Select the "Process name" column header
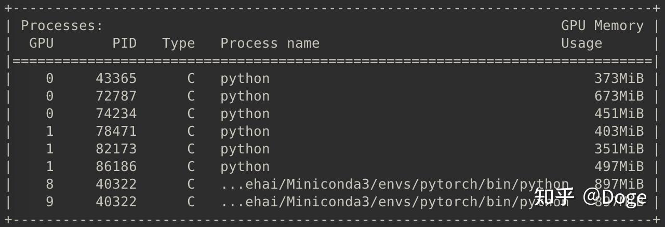 click(x=270, y=43)
